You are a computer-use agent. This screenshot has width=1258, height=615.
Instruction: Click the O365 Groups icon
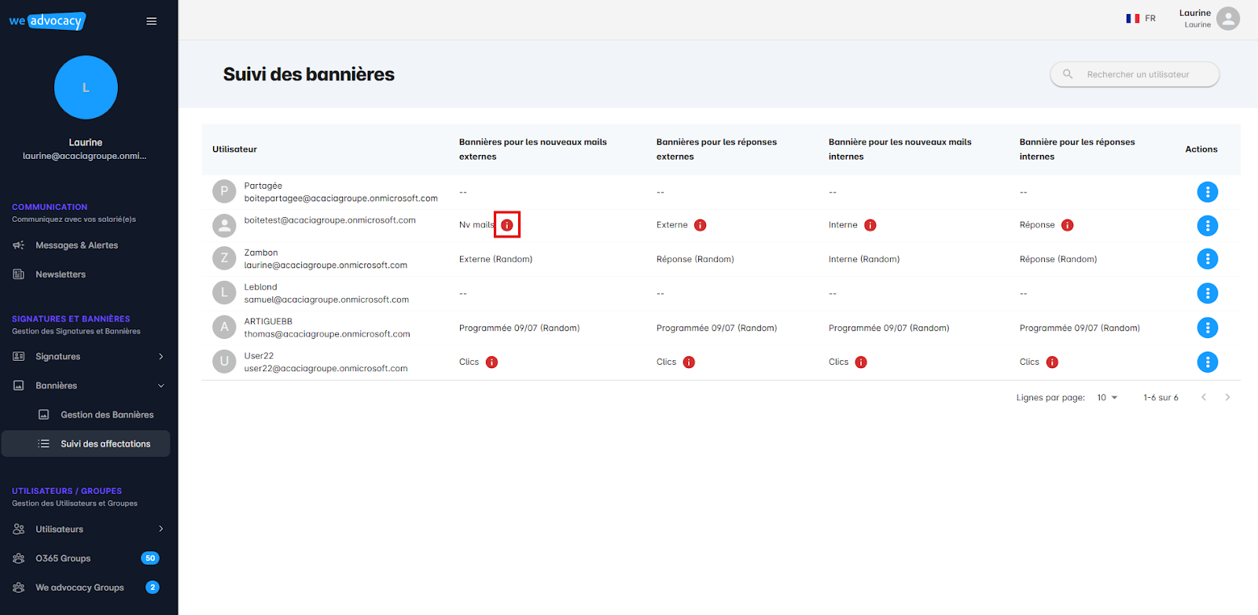[x=19, y=558]
